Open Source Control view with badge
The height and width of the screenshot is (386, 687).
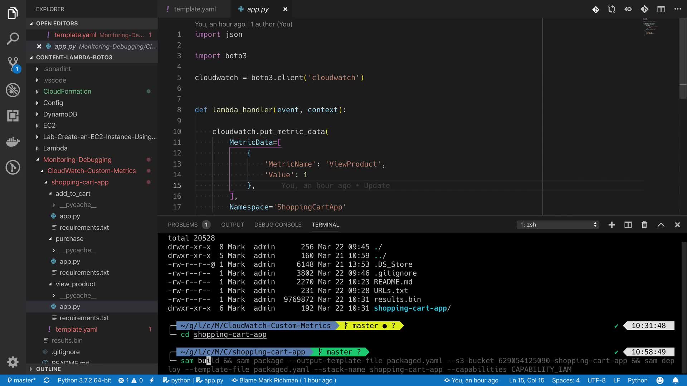pyautogui.click(x=13, y=64)
